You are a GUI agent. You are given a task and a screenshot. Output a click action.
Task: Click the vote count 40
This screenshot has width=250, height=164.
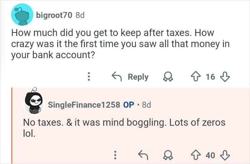click(x=210, y=155)
